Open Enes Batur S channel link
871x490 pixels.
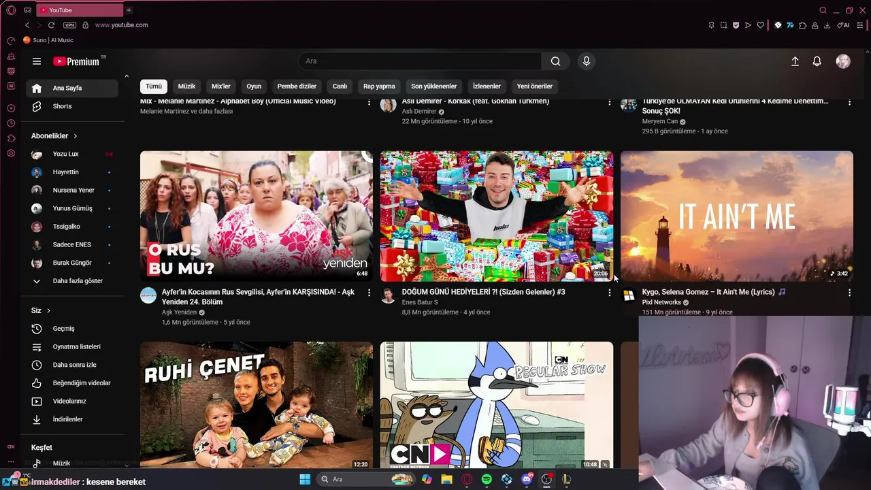pos(420,302)
